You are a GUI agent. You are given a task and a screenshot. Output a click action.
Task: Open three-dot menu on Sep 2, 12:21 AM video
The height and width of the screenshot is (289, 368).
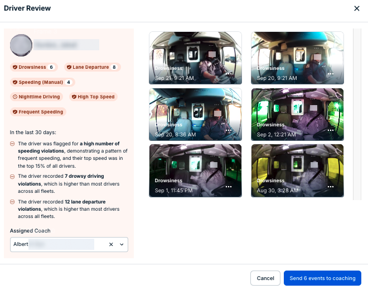(331, 130)
